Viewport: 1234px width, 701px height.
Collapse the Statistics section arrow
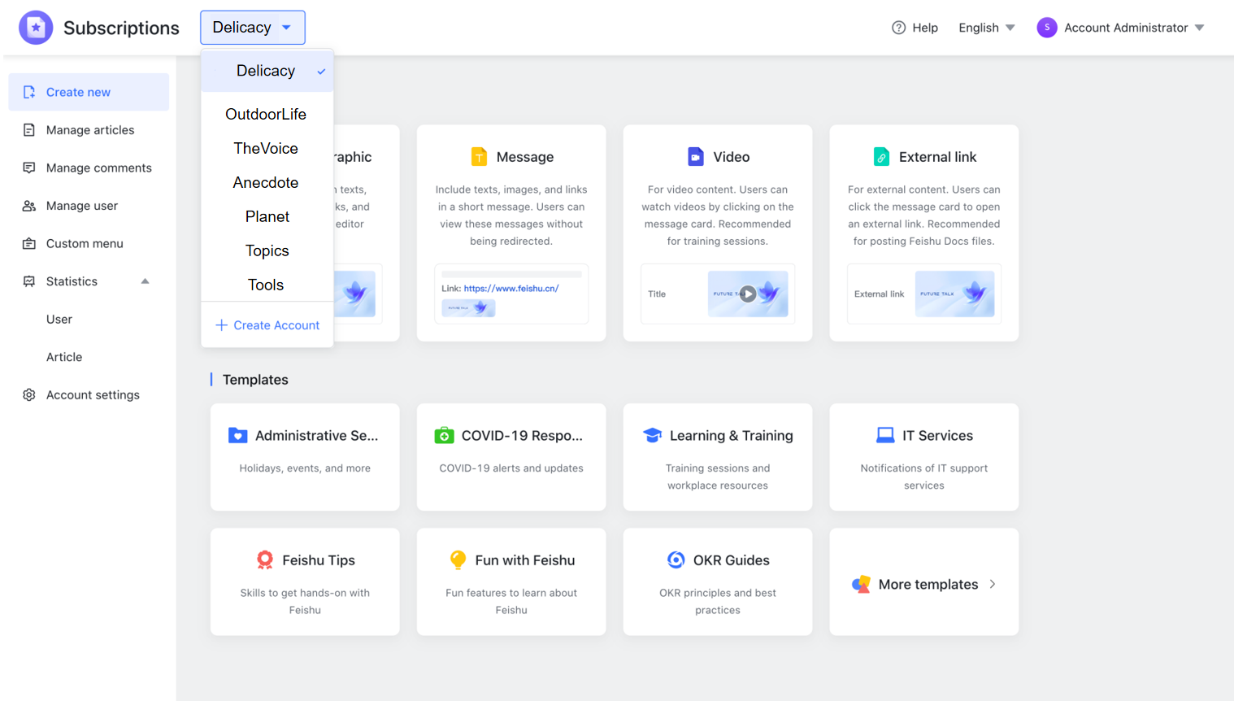146,281
